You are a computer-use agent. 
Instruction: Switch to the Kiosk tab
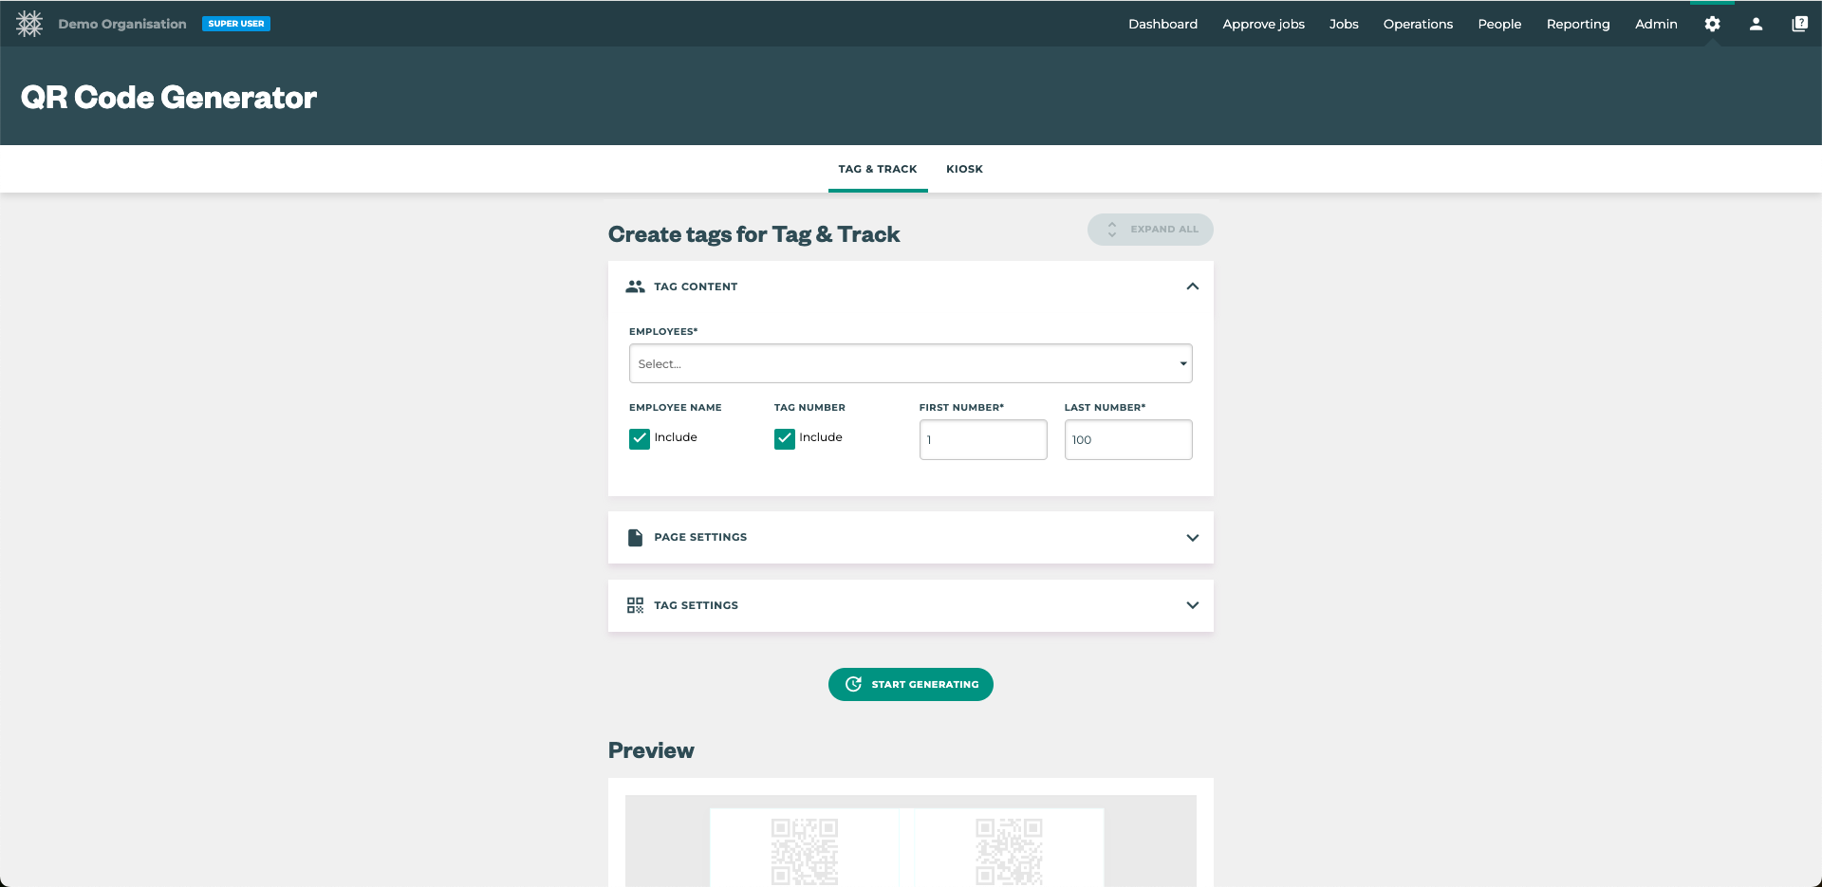tap(964, 169)
